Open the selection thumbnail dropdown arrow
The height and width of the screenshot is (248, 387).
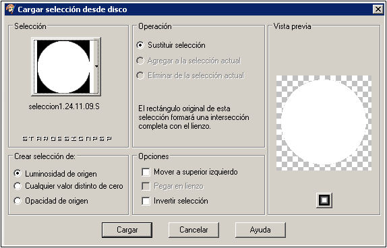96,66
